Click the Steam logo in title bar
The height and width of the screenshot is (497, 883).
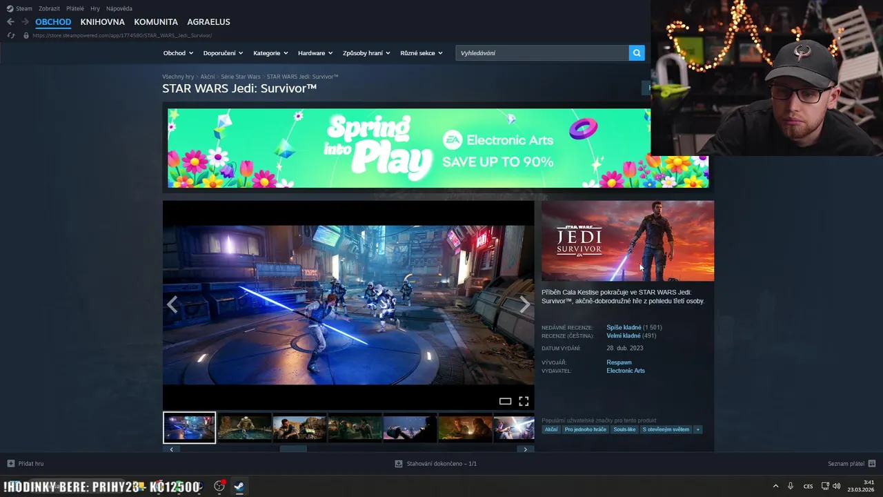coord(10,8)
